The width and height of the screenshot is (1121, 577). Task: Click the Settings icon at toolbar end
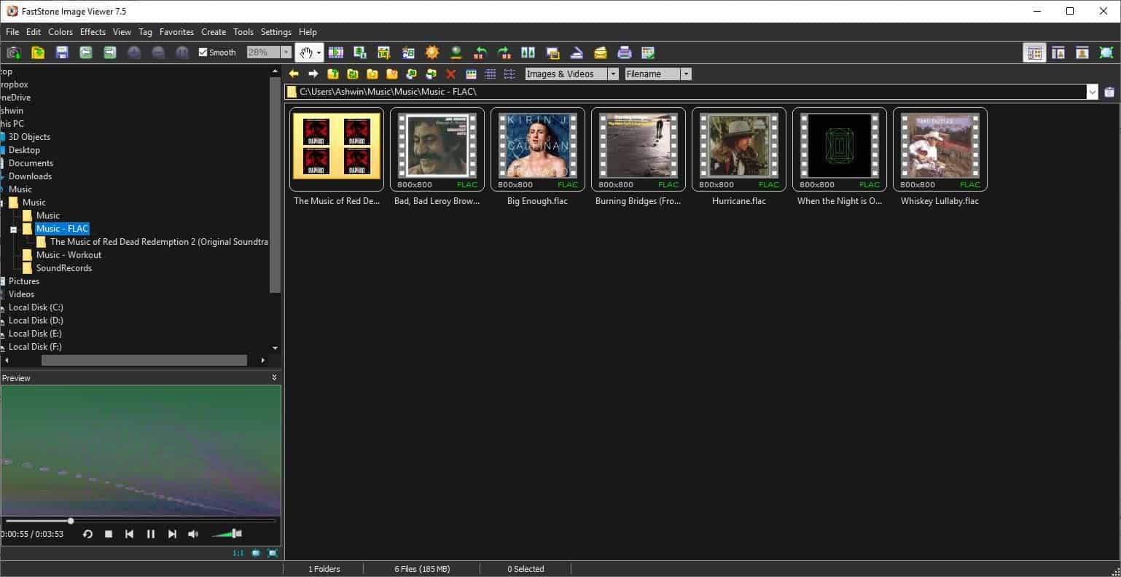pos(648,52)
